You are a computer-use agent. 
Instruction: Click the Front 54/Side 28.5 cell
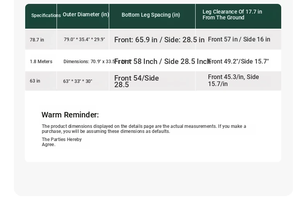pos(136,81)
